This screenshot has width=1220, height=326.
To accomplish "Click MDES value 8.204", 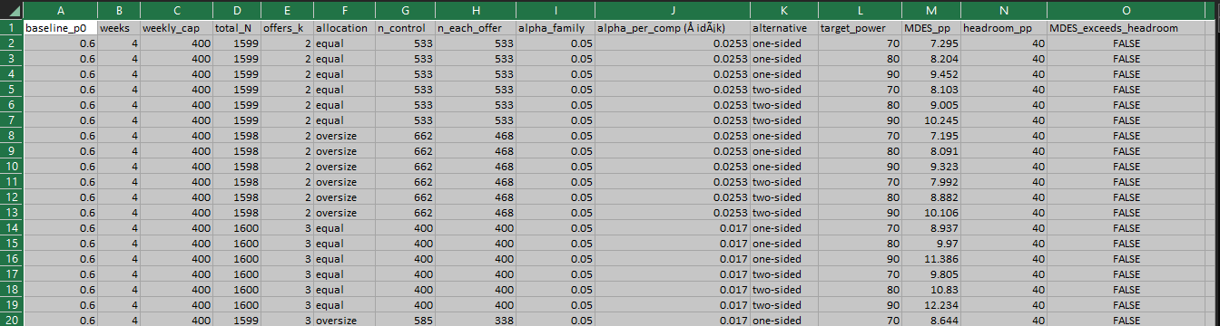I will tap(931, 59).
